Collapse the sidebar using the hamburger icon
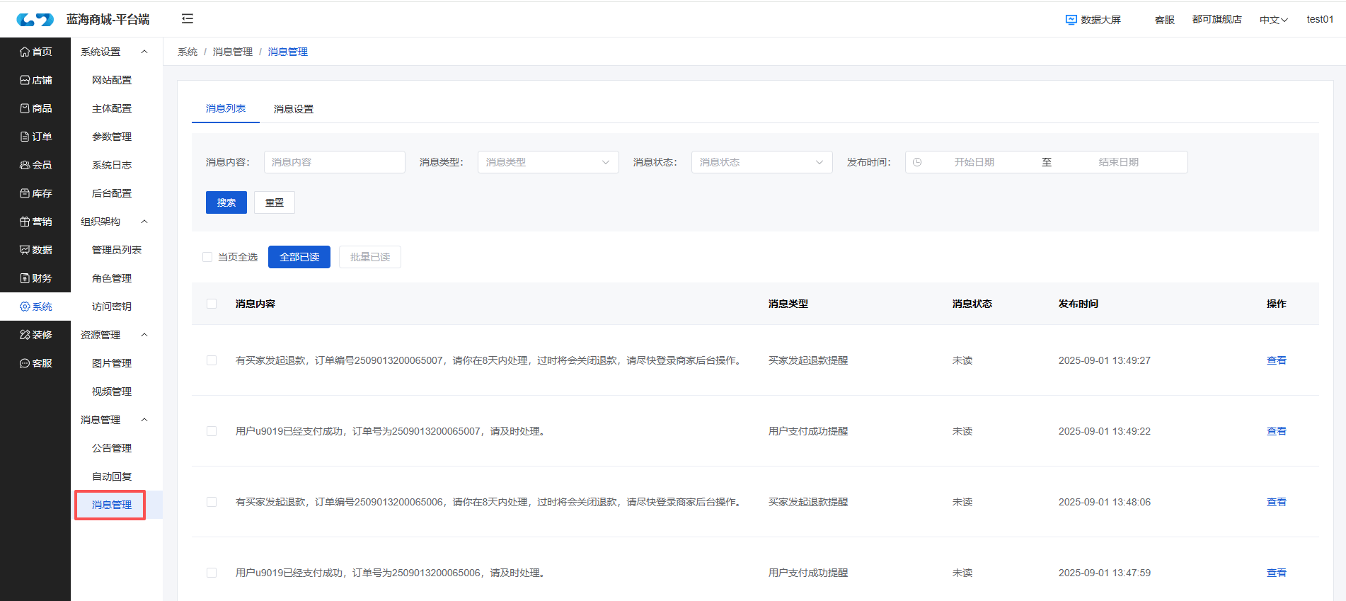This screenshot has height=601, width=1346. click(x=188, y=19)
